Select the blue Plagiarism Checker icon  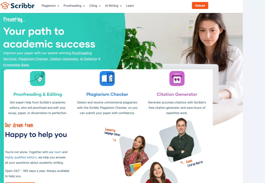pyautogui.click(x=107, y=79)
